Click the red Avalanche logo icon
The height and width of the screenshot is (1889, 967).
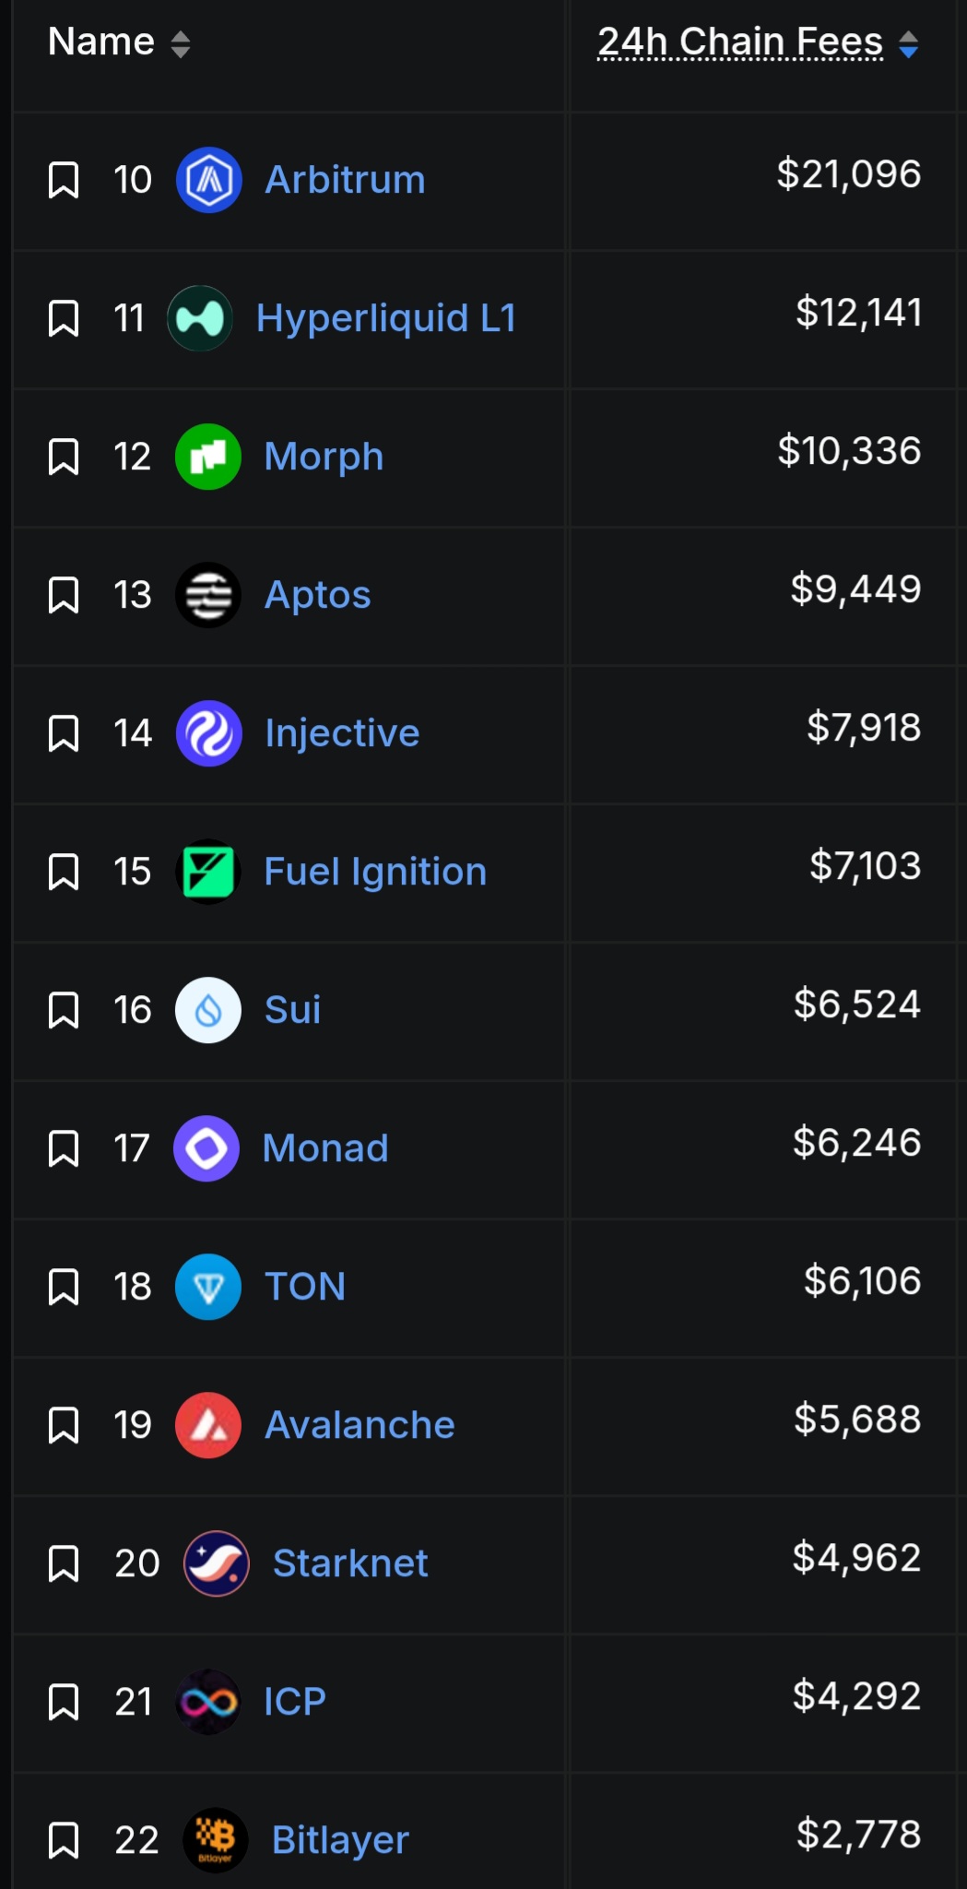tap(208, 1425)
